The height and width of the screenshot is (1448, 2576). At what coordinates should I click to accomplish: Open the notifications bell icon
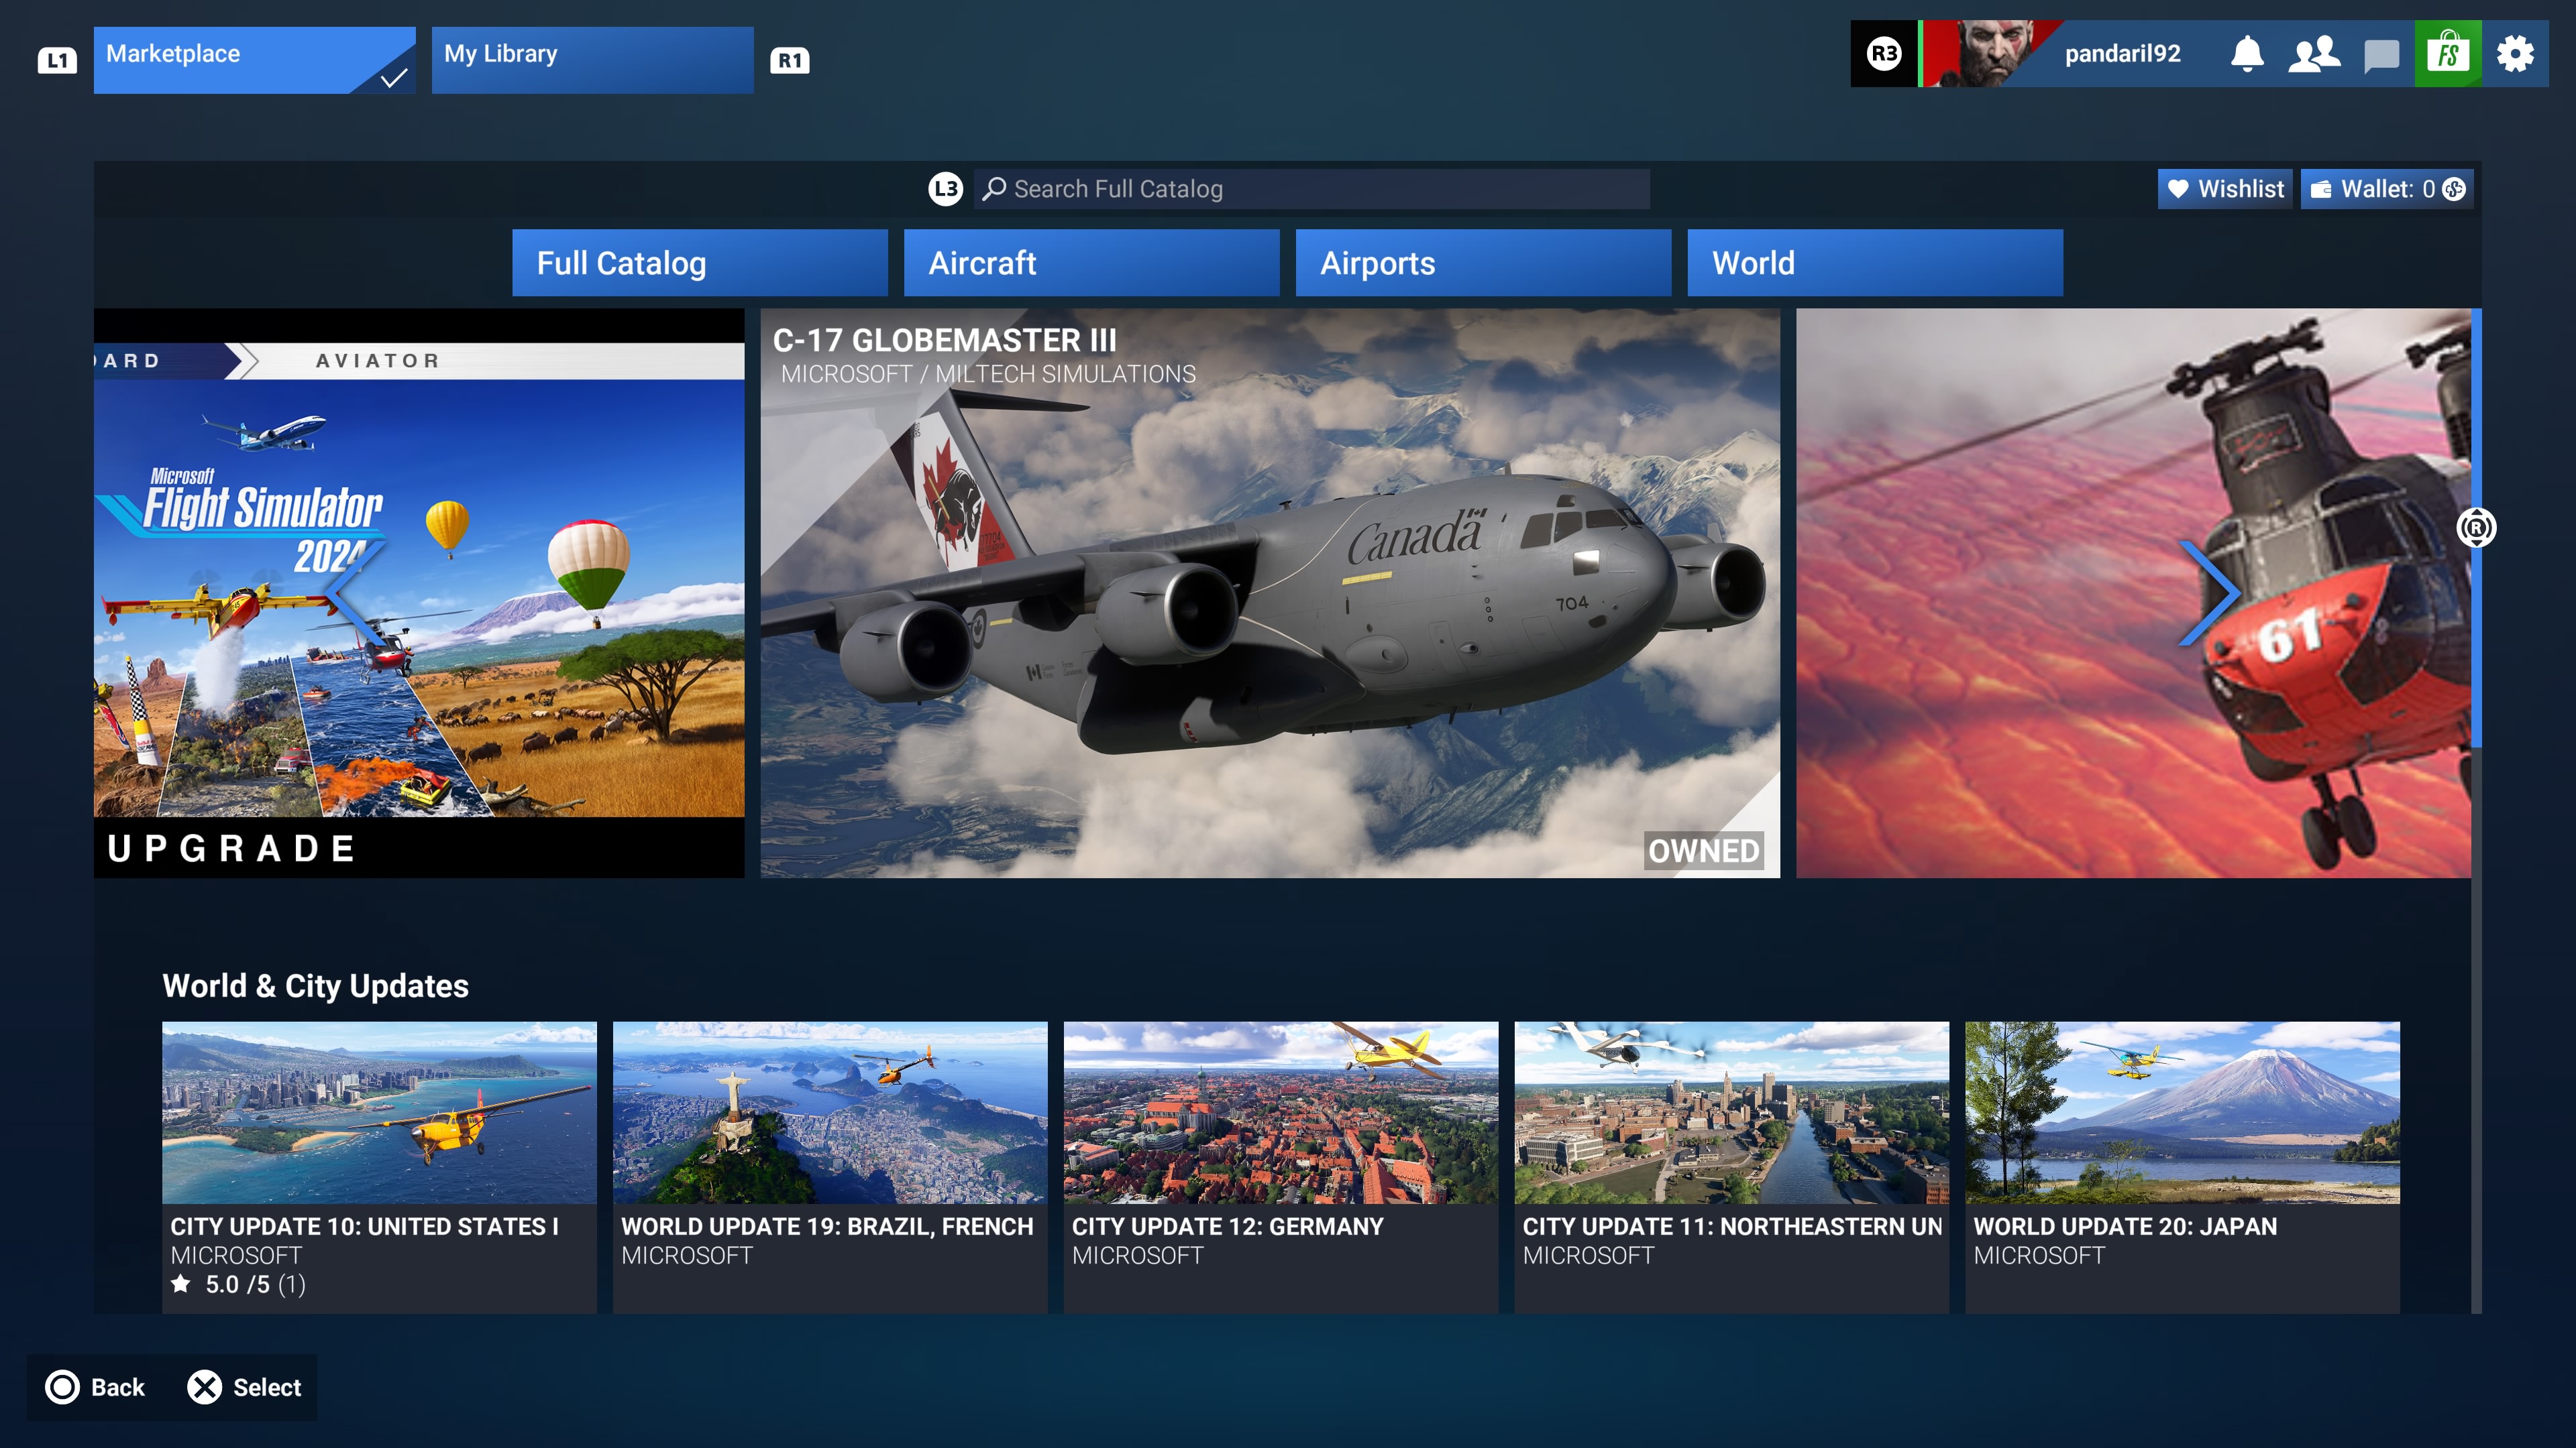point(2246,54)
